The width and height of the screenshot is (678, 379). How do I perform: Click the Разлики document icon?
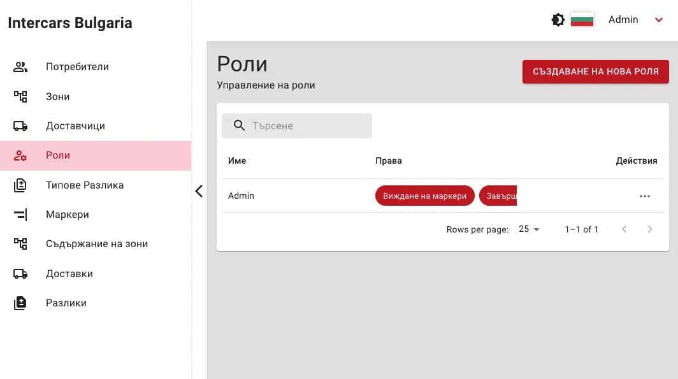point(20,303)
